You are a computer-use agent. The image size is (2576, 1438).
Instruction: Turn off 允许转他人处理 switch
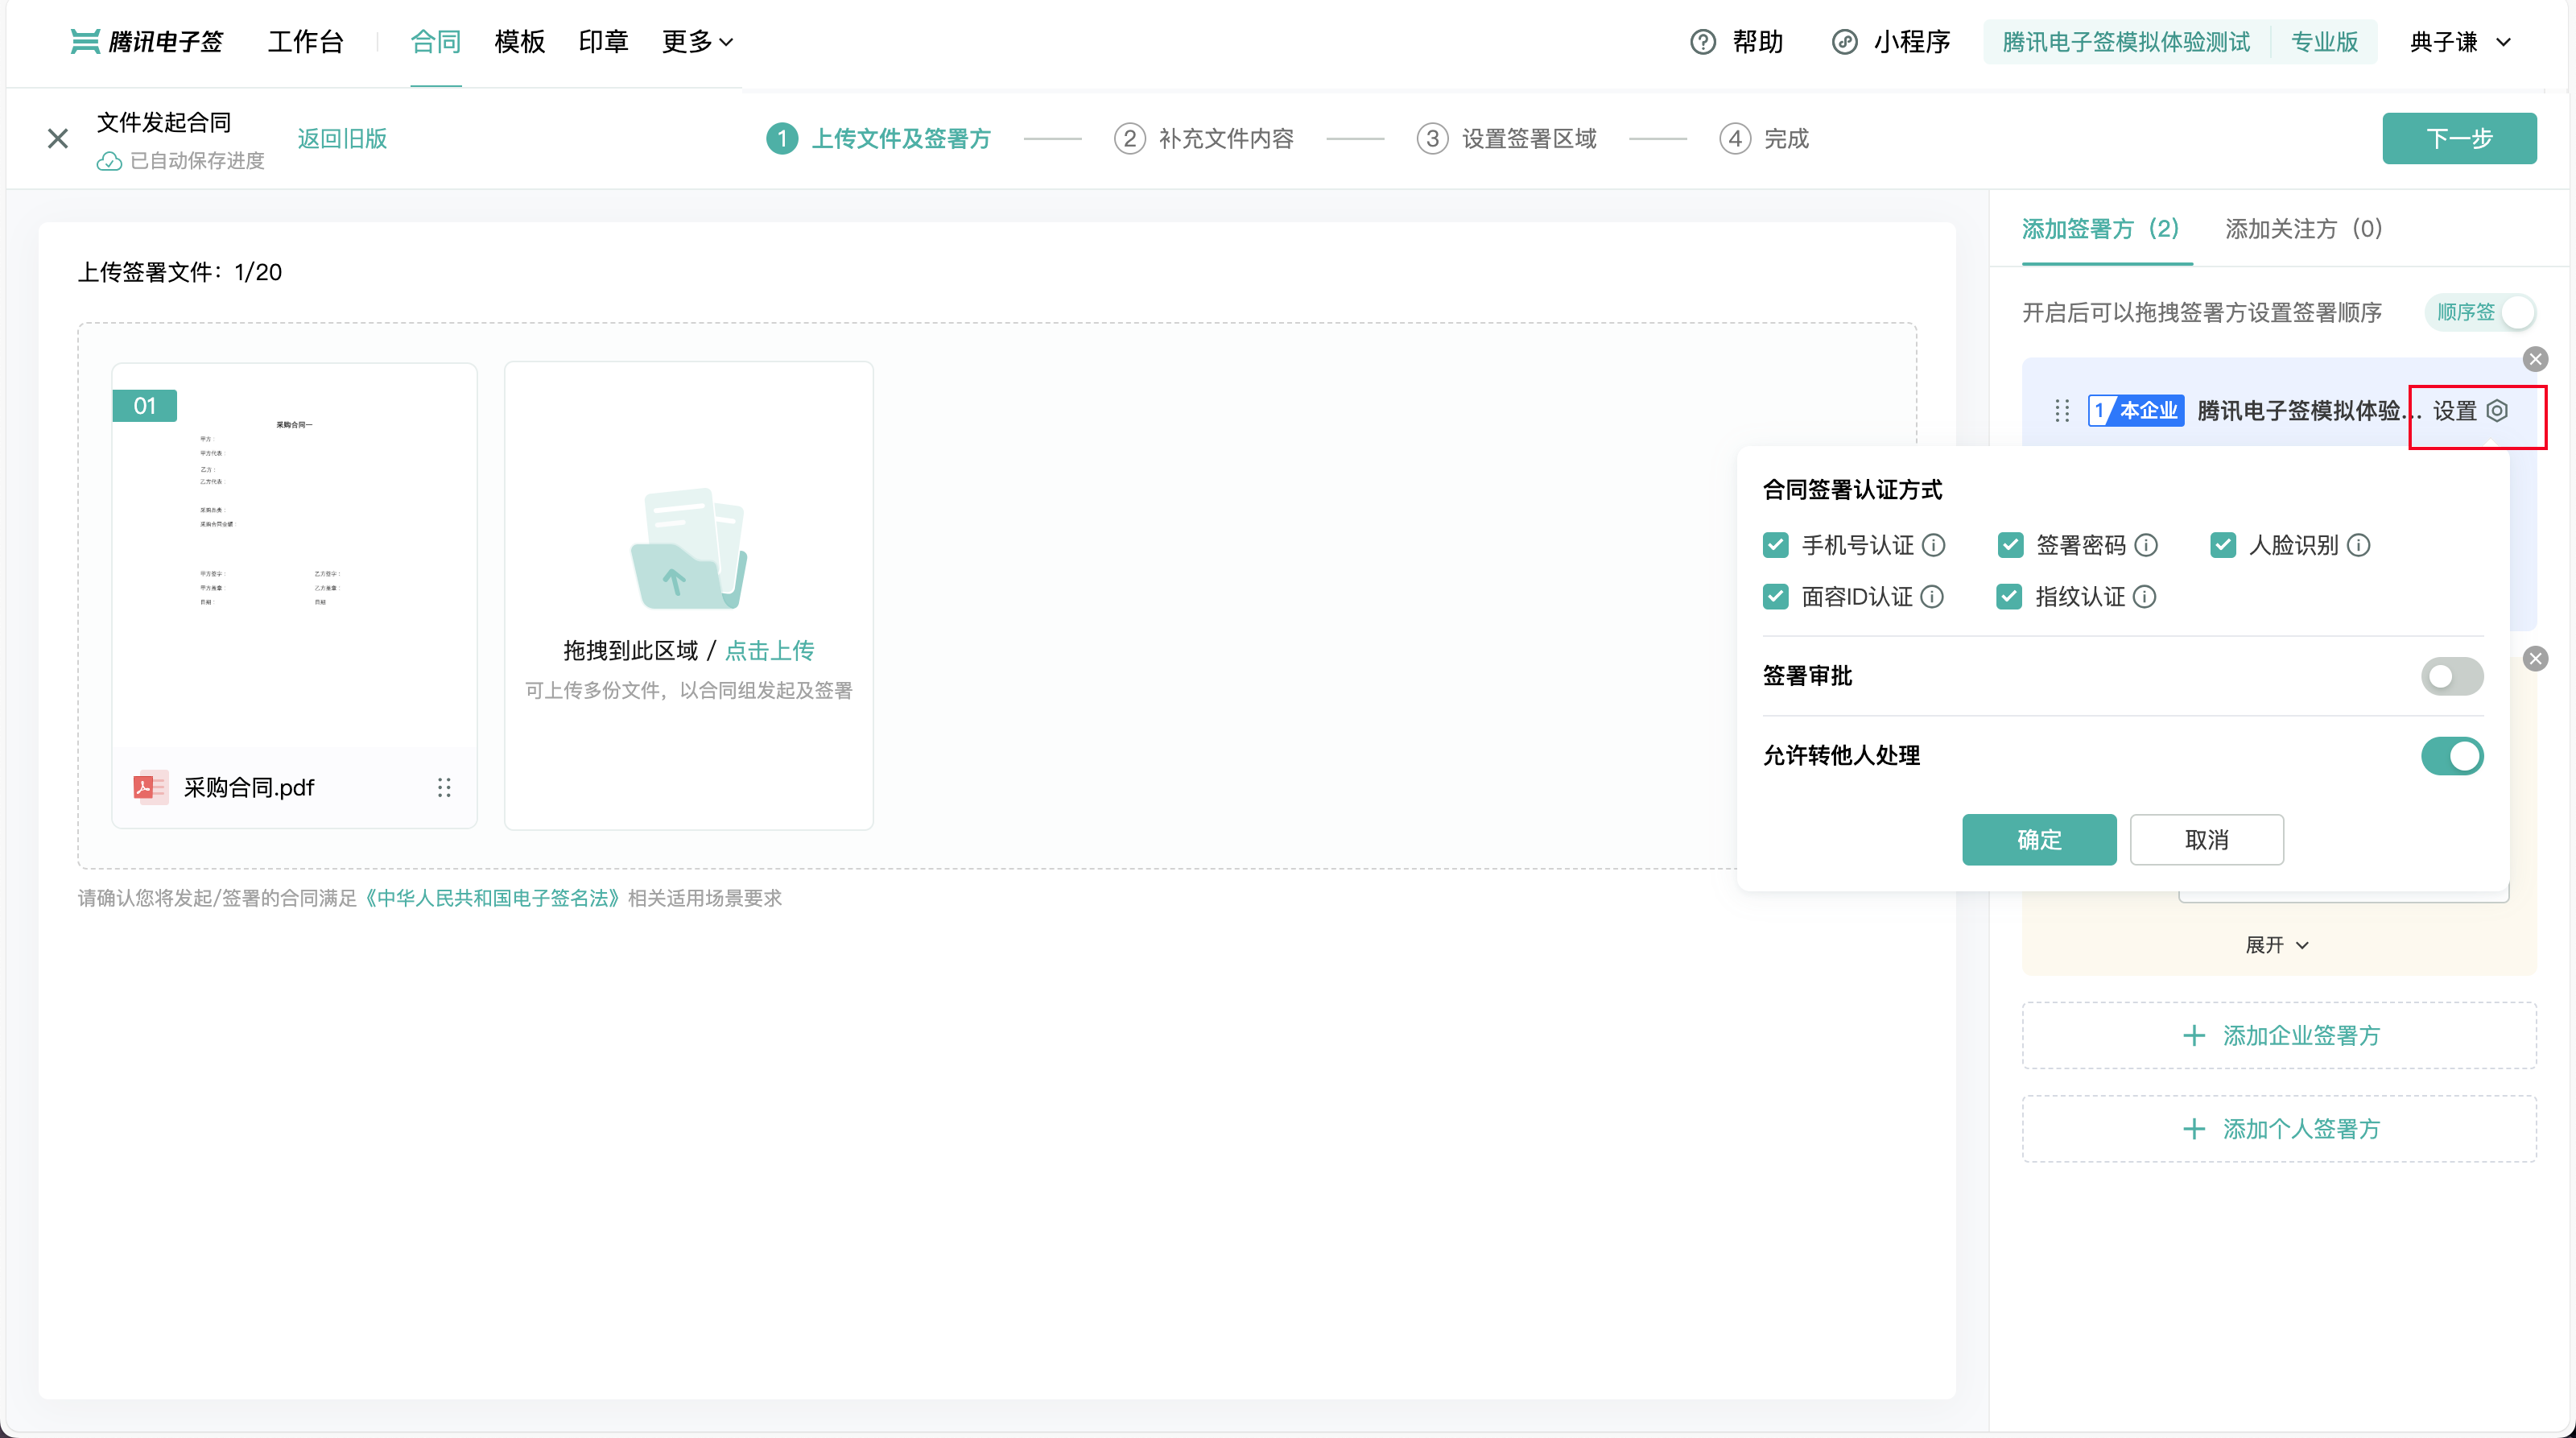point(2451,756)
